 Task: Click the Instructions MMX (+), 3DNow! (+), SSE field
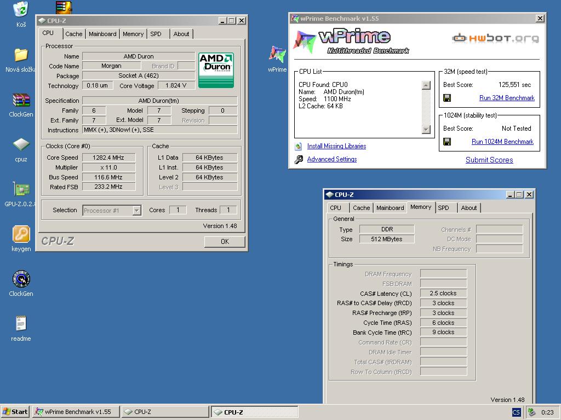point(159,130)
